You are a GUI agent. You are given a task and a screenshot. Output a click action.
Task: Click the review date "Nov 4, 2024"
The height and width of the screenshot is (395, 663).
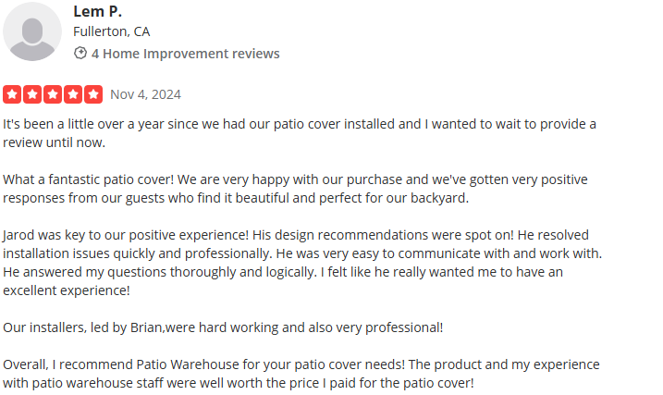(145, 94)
